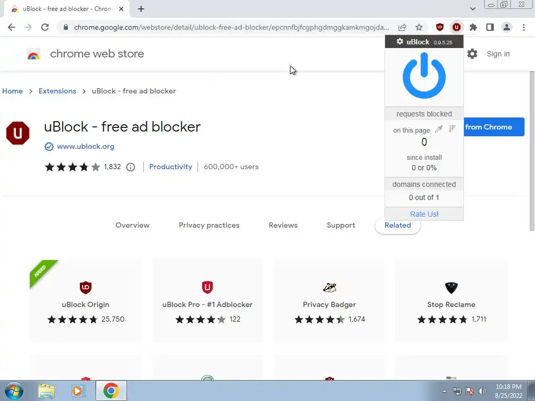Click the network status tray icon

(457, 391)
